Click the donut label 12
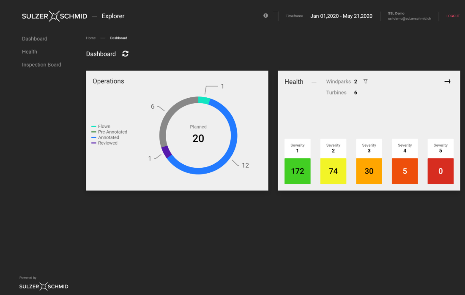Image resolution: width=465 pixels, height=295 pixels. (245, 166)
